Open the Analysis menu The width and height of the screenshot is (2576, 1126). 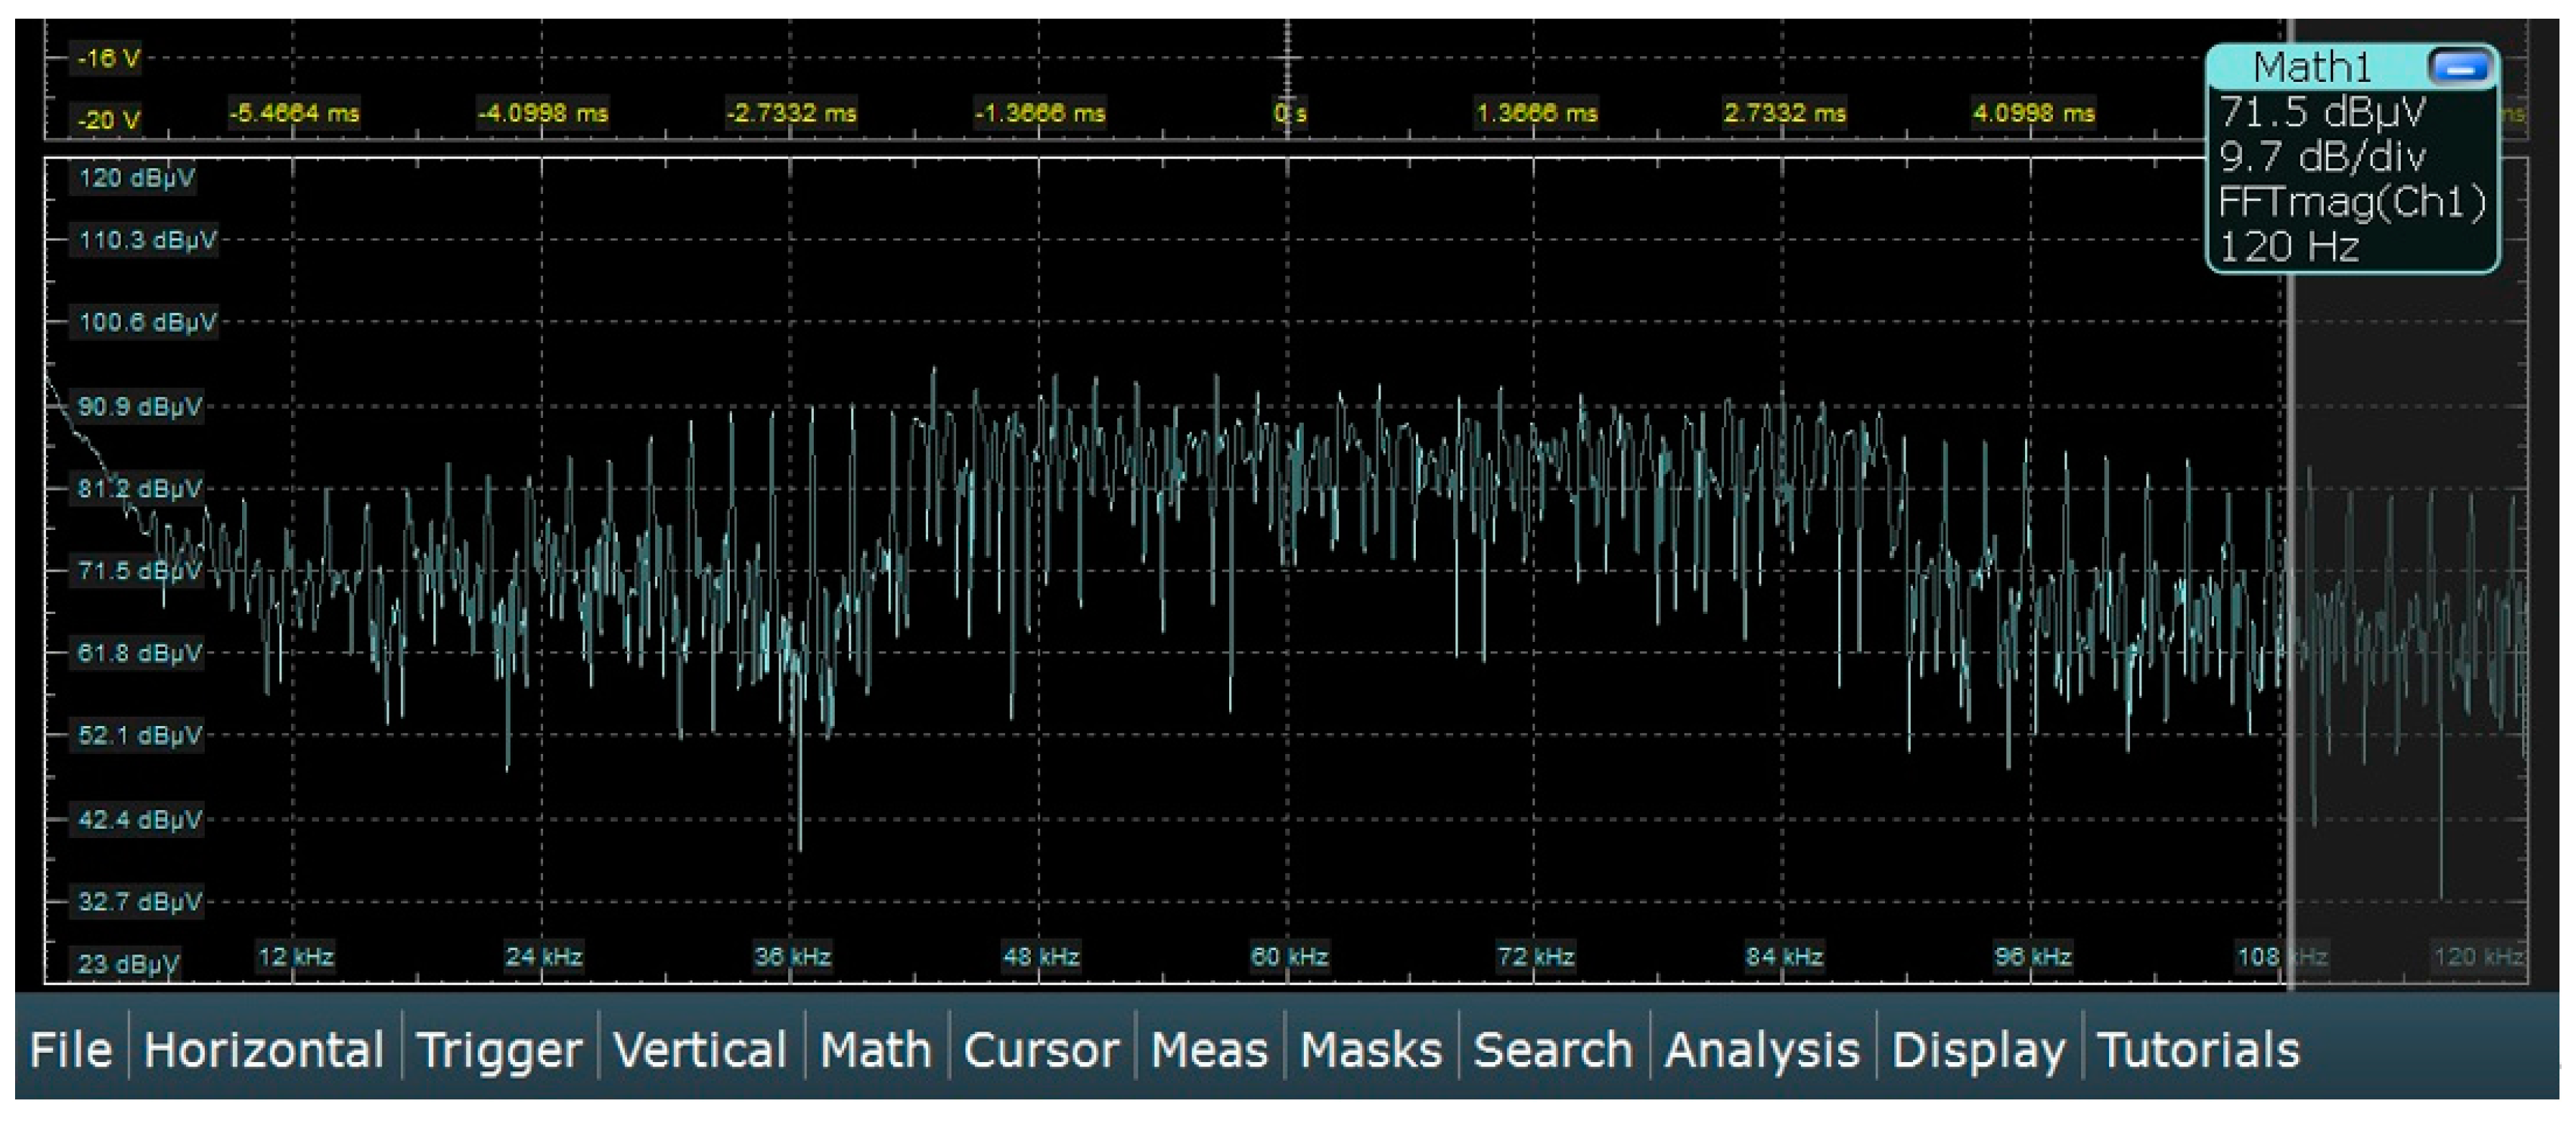pos(1762,1049)
